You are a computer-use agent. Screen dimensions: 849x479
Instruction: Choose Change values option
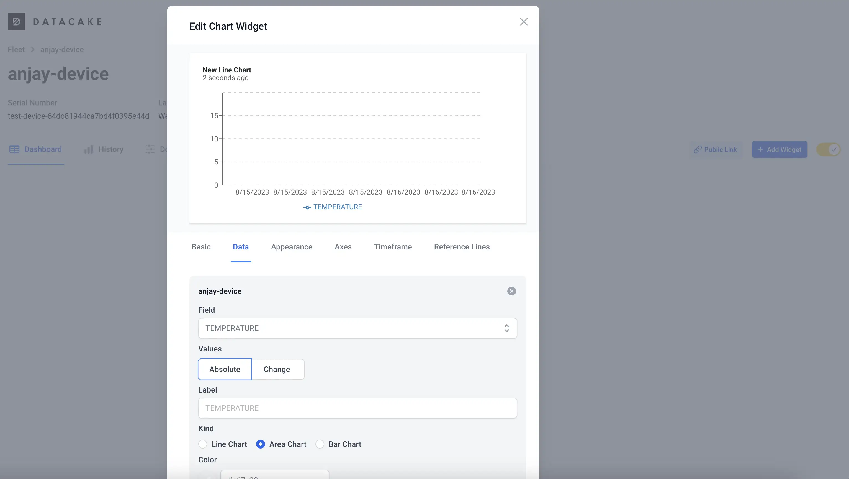point(277,369)
